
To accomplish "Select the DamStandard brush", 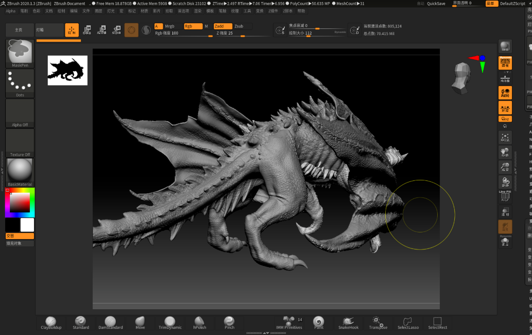I will point(110,322).
